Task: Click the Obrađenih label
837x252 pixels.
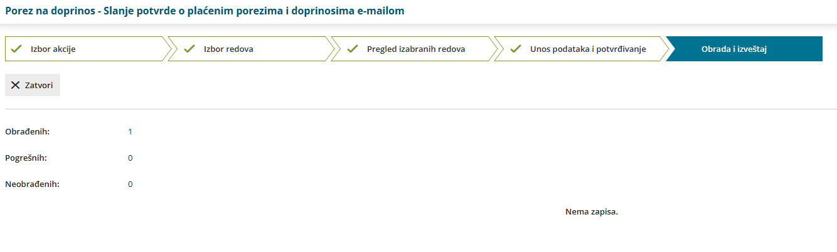Action: tap(28, 132)
